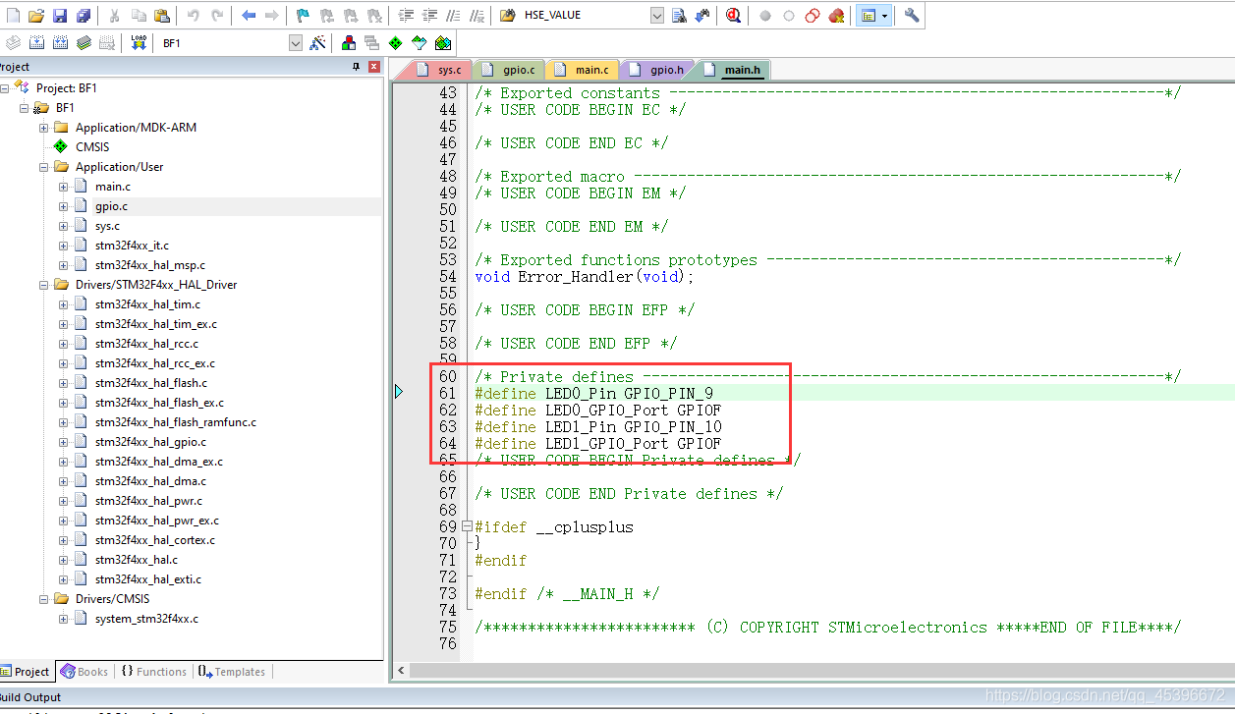Image resolution: width=1235 pixels, height=714 pixels.
Task: Click the Copy icon in toolbar
Action: coord(138,16)
